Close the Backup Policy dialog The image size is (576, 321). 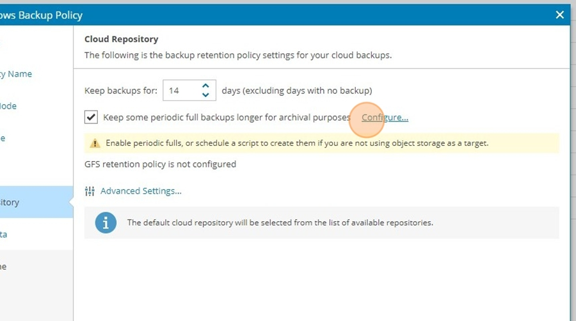point(560,15)
